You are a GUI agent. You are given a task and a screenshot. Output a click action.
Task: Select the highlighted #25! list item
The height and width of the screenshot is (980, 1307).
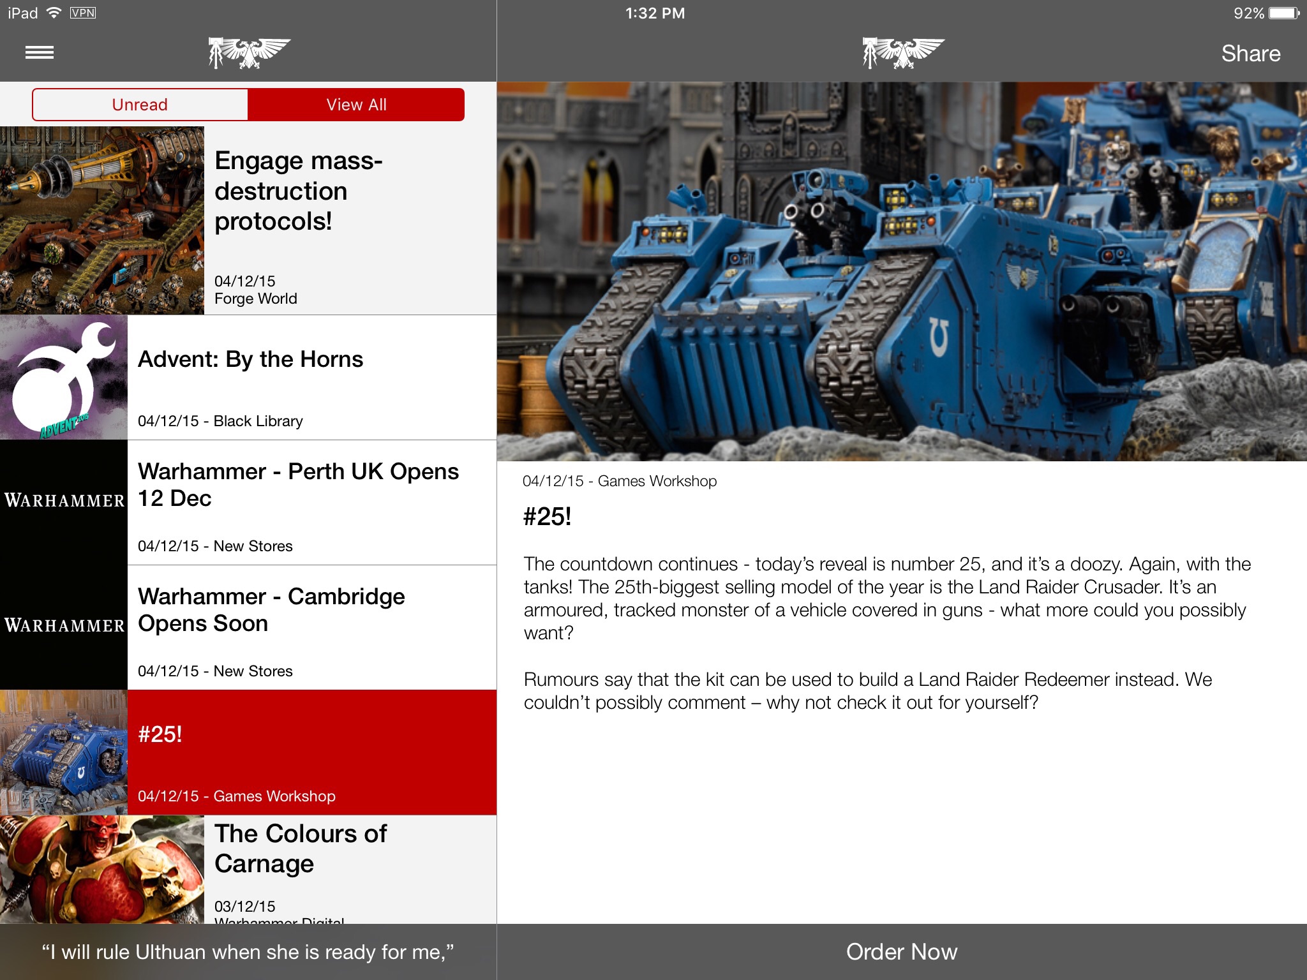[x=311, y=752]
